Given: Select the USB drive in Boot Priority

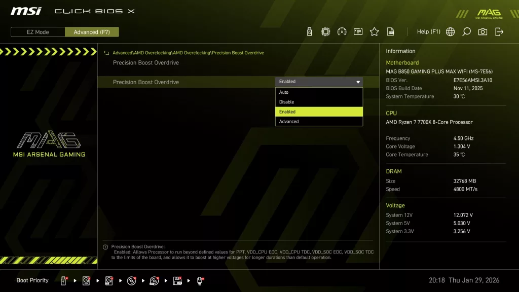Looking at the screenshot, I should [x=62, y=280].
